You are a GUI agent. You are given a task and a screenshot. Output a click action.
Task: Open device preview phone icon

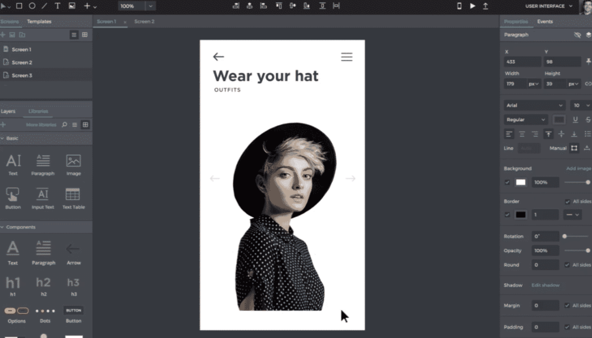point(459,6)
